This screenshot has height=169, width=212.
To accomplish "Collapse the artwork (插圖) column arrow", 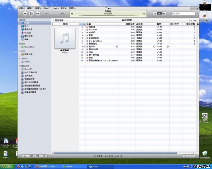I will click(x=52, y=24).
